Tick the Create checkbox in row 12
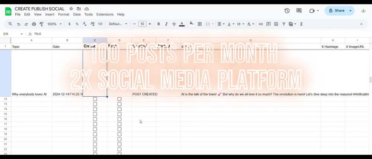 (95, 99)
